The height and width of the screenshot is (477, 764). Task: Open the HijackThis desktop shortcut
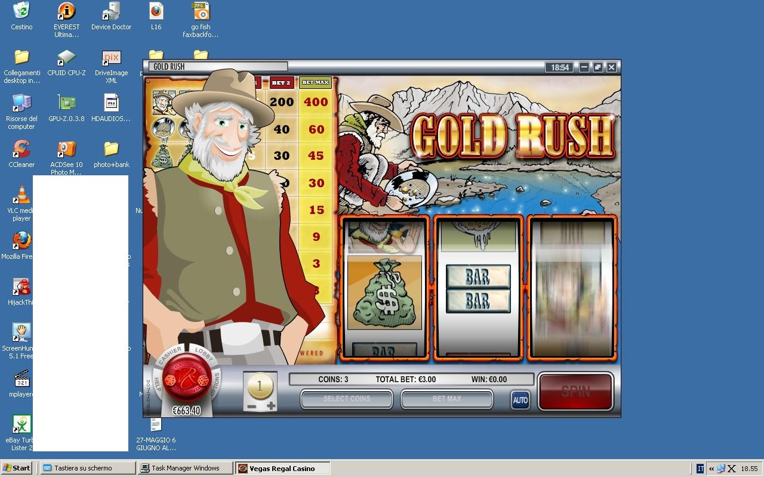tap(20, 292)
